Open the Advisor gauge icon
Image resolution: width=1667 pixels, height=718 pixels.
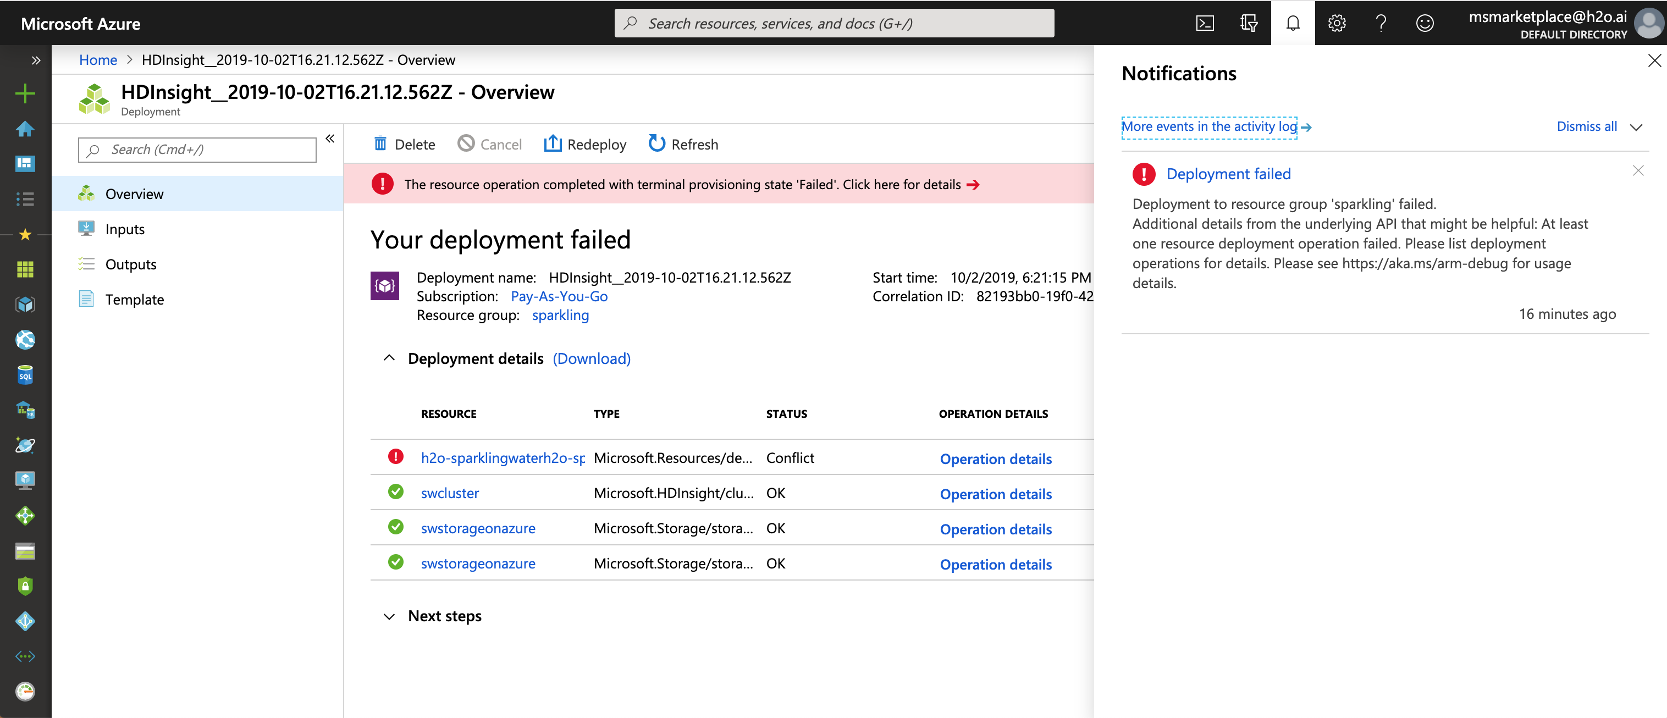25,691
